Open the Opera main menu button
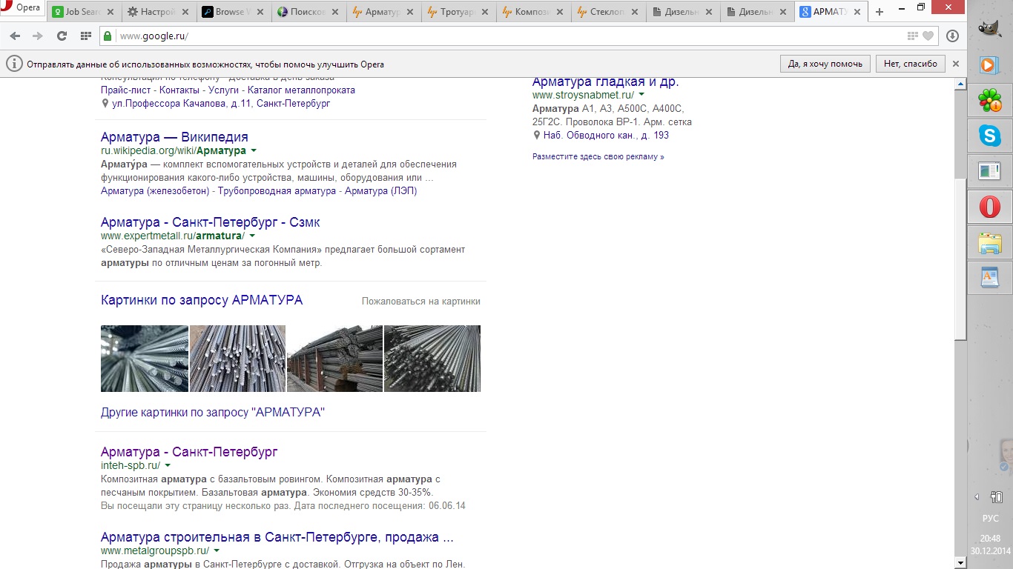1013x569 pixels. click(x=22, y=8)
